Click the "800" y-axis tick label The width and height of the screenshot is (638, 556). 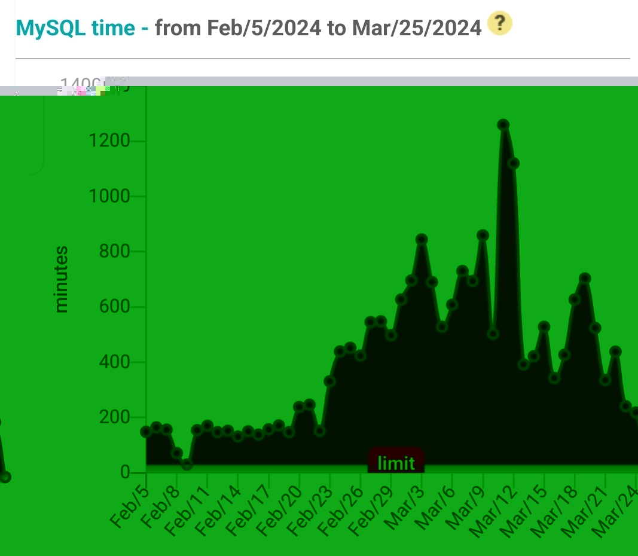tap(114, 251)
